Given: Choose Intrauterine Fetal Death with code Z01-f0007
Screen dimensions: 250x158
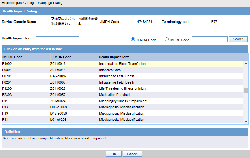Looking at the screenshot, I should pos(123,82).
